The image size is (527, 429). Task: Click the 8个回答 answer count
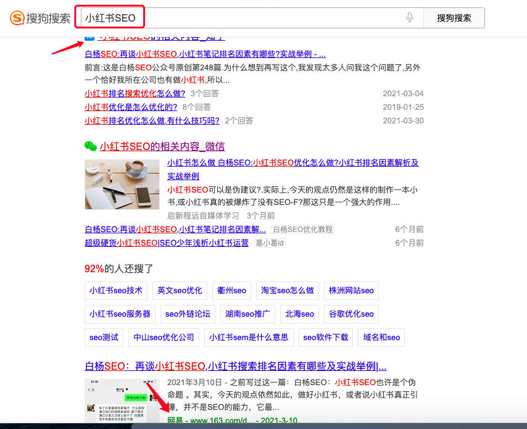[x=197, y=107]
